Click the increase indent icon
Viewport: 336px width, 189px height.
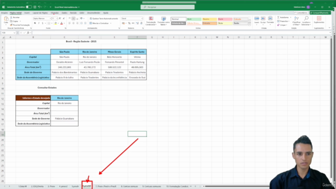(85, 23)
